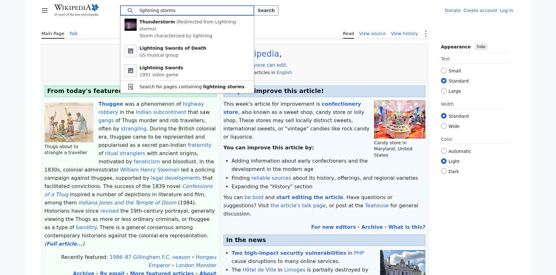
Task: Click the Lightning Swords placeholder image icon
Action: pos(131,71)
